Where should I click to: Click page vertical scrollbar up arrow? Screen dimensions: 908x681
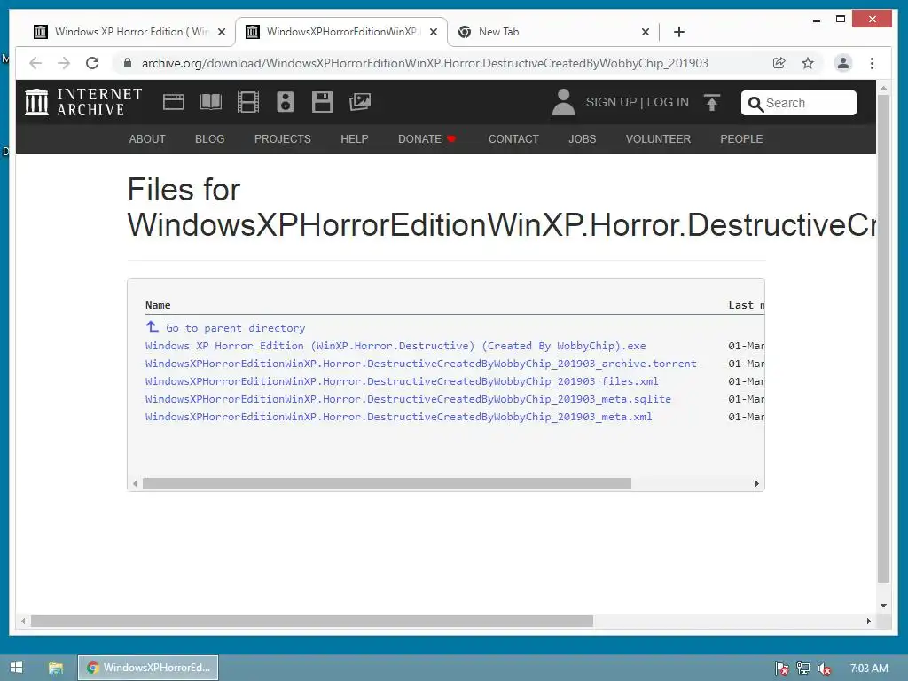pyautogui.click(x=884, y=88)
